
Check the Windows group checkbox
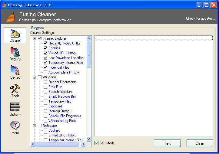point(40,77)
